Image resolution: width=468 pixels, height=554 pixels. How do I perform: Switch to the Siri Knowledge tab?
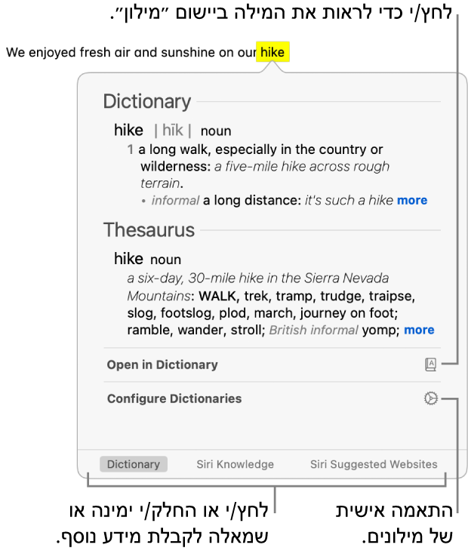click(235, 464)
